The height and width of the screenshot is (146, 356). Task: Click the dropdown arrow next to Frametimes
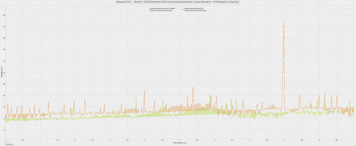pos(14,144)
